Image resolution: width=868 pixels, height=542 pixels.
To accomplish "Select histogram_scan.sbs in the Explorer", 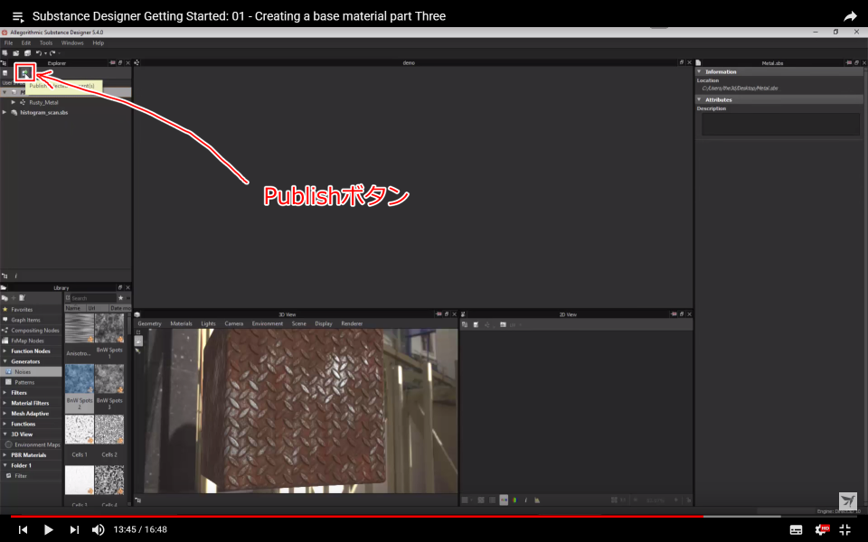I will tap(43, 112).
